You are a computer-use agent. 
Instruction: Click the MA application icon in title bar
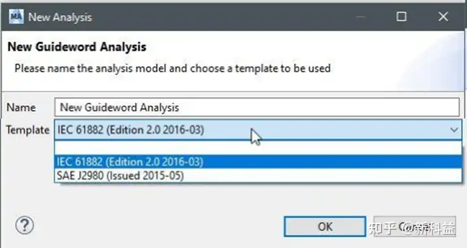[x=16, y=17]
